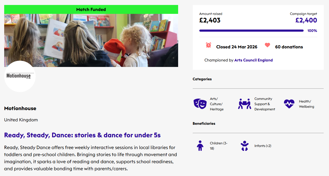The width and height of the screenshot is (329, 176).
Task: Click the campaign progress bar
Action: [x=251, y=31]
